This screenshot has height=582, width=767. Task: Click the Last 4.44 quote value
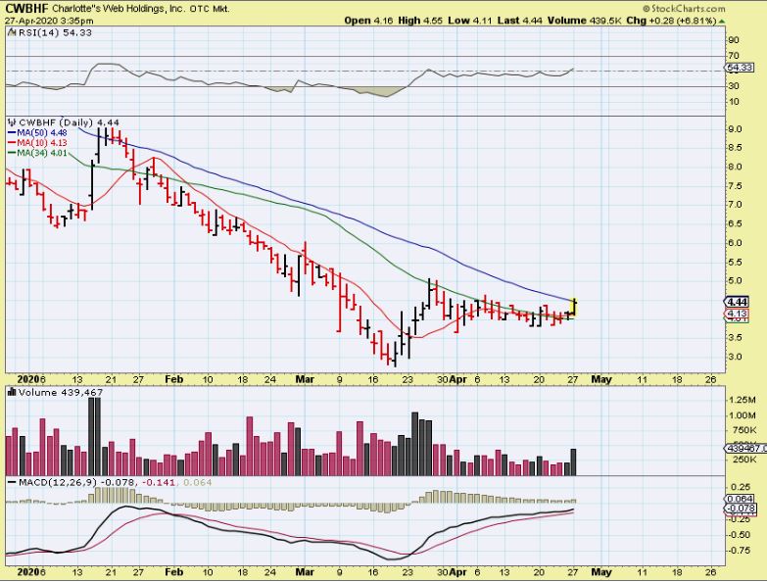[520, 21]
